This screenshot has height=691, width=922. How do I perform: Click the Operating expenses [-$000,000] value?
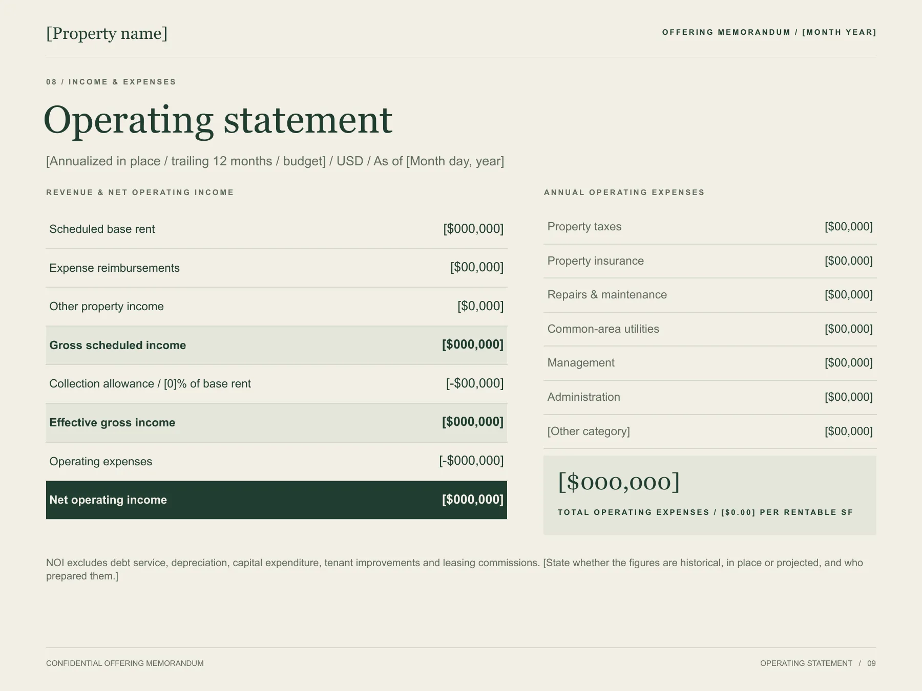pos(471,461)
